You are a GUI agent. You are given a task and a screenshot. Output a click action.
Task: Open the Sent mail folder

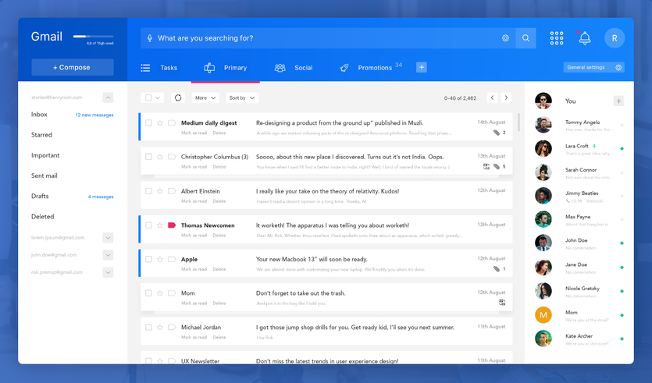[x=44, y=176]
